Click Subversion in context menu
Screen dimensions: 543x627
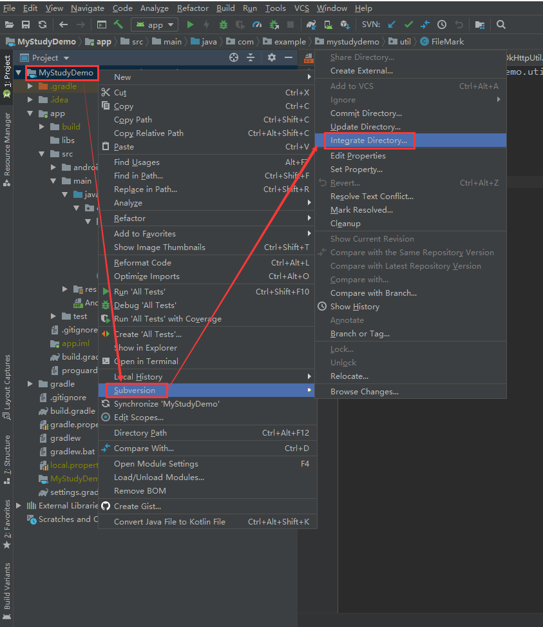tap(207, 391)
